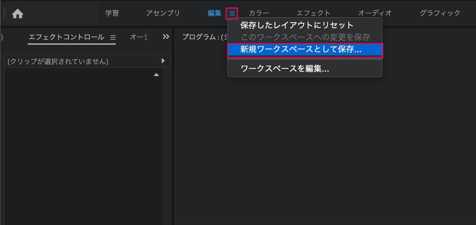
Task: Switch to the グラフィック workspace
Action: click(x=440, y=13)
